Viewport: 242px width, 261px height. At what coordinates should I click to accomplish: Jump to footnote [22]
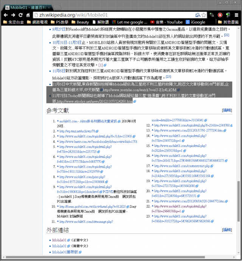click(226, 35)
